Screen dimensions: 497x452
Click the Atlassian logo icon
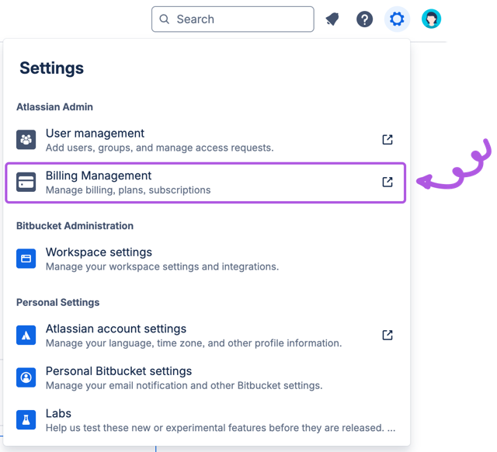click(x=26, y=335)
